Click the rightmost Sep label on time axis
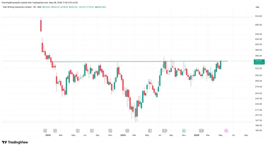The width and height of the screenshot is (267, 147). (x=246, y=135)
